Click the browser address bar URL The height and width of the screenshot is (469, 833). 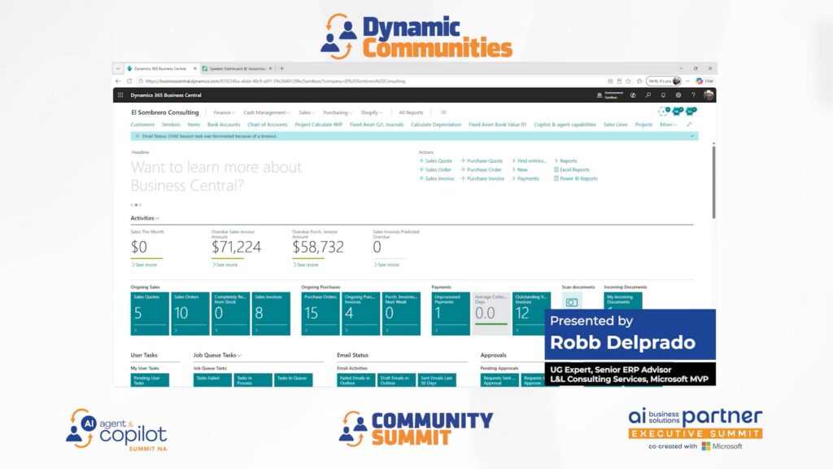(275, 81)
